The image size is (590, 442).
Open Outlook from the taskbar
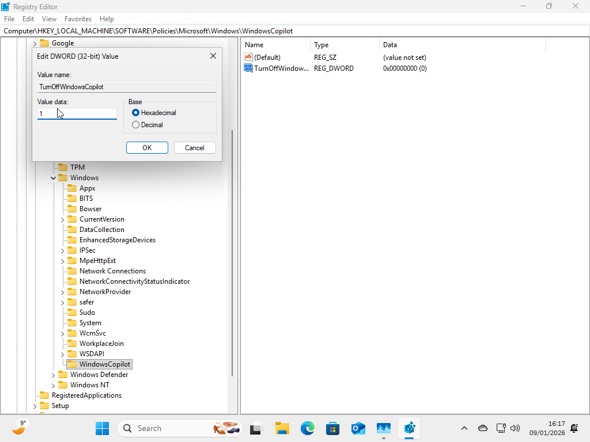pos(358,428)
